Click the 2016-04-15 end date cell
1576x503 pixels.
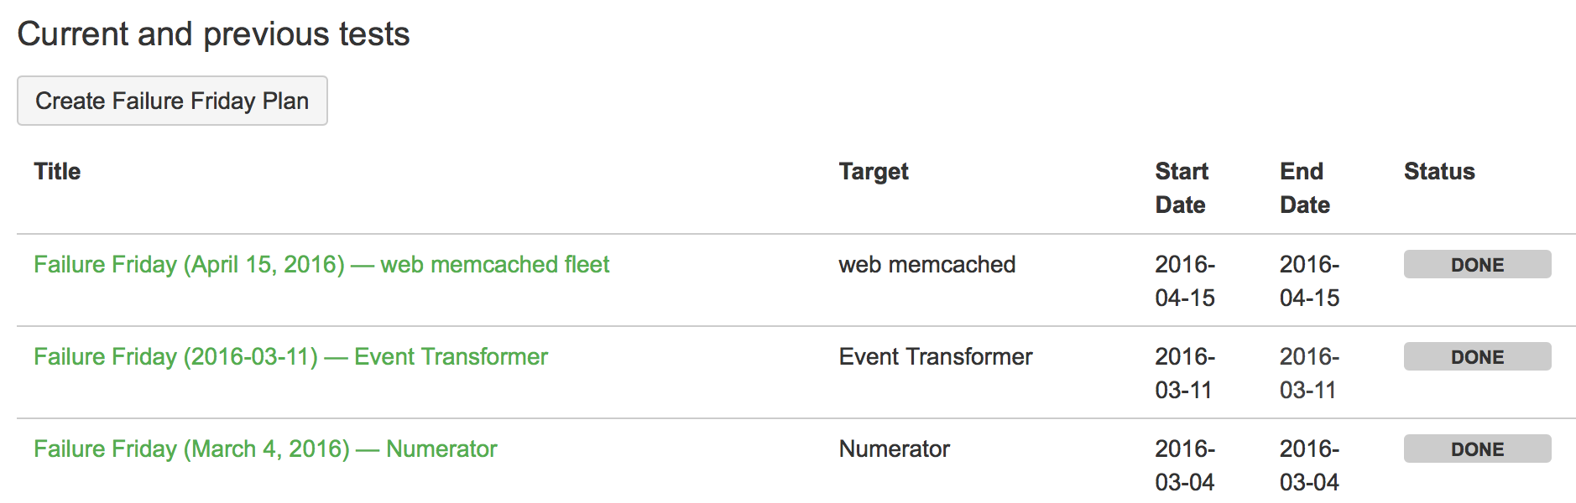[1309, 281]
